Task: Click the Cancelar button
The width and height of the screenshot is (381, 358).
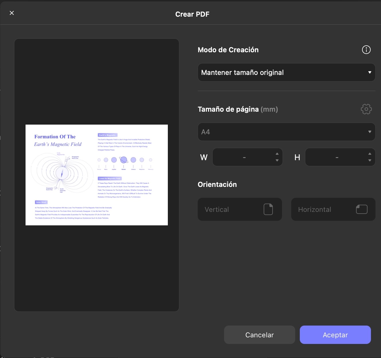Action: click(259, 335)
